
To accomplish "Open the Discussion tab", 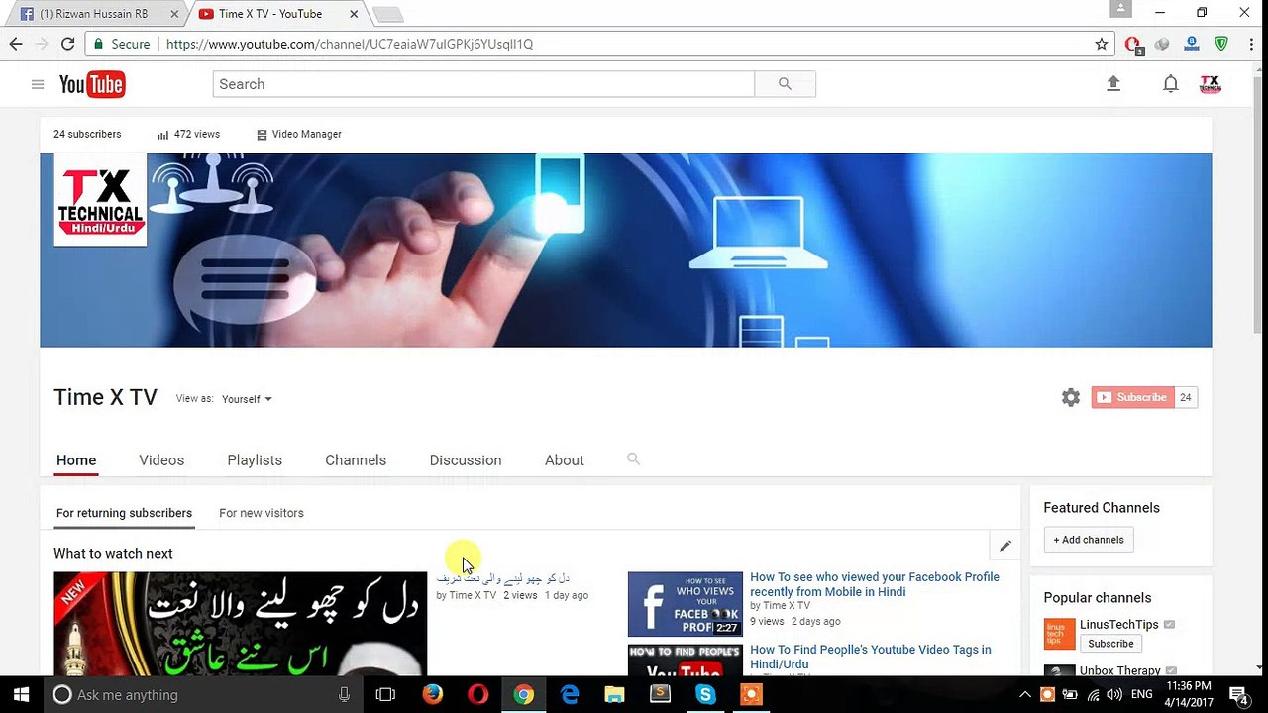I will click(x=466, y=460).
